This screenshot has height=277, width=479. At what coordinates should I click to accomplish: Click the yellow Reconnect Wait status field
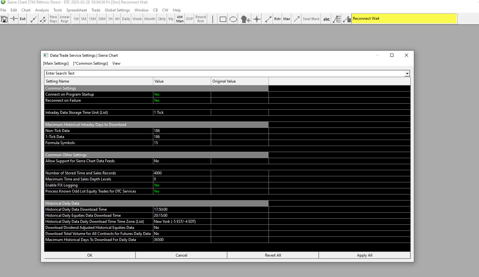point(404,19)
